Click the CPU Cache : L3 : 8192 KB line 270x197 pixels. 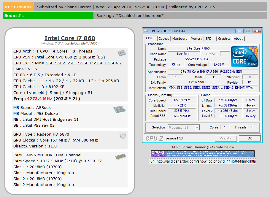tap(39, 87)
